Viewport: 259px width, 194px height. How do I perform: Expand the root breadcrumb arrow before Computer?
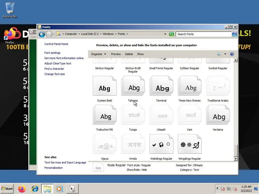(63, 34)
